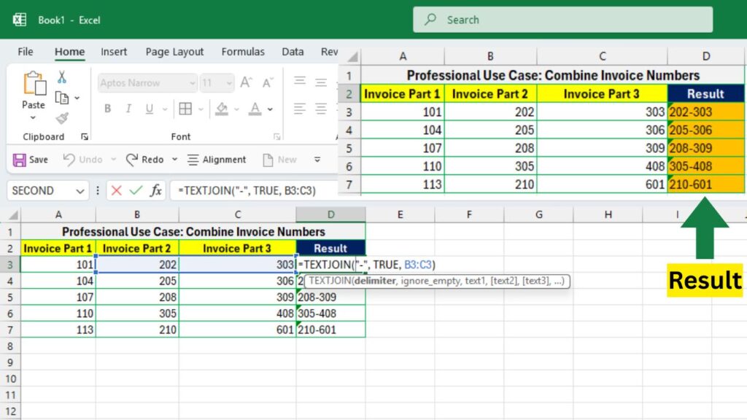This screenshot has height=420, width=747.
Task: Open Clipboard pane dialog launcher
Action: (85, 136)
